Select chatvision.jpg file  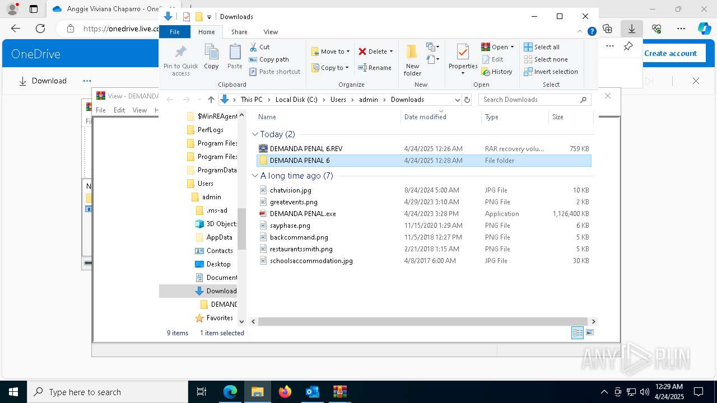423,190
